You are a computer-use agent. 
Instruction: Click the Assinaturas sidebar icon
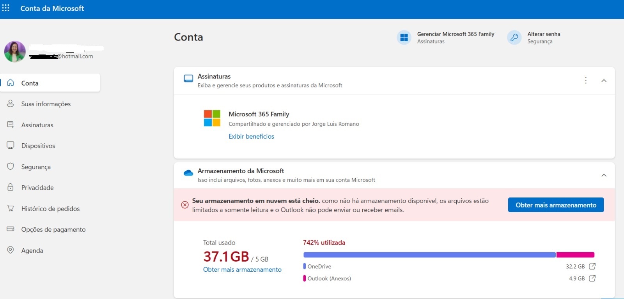(x=11, y=125)
